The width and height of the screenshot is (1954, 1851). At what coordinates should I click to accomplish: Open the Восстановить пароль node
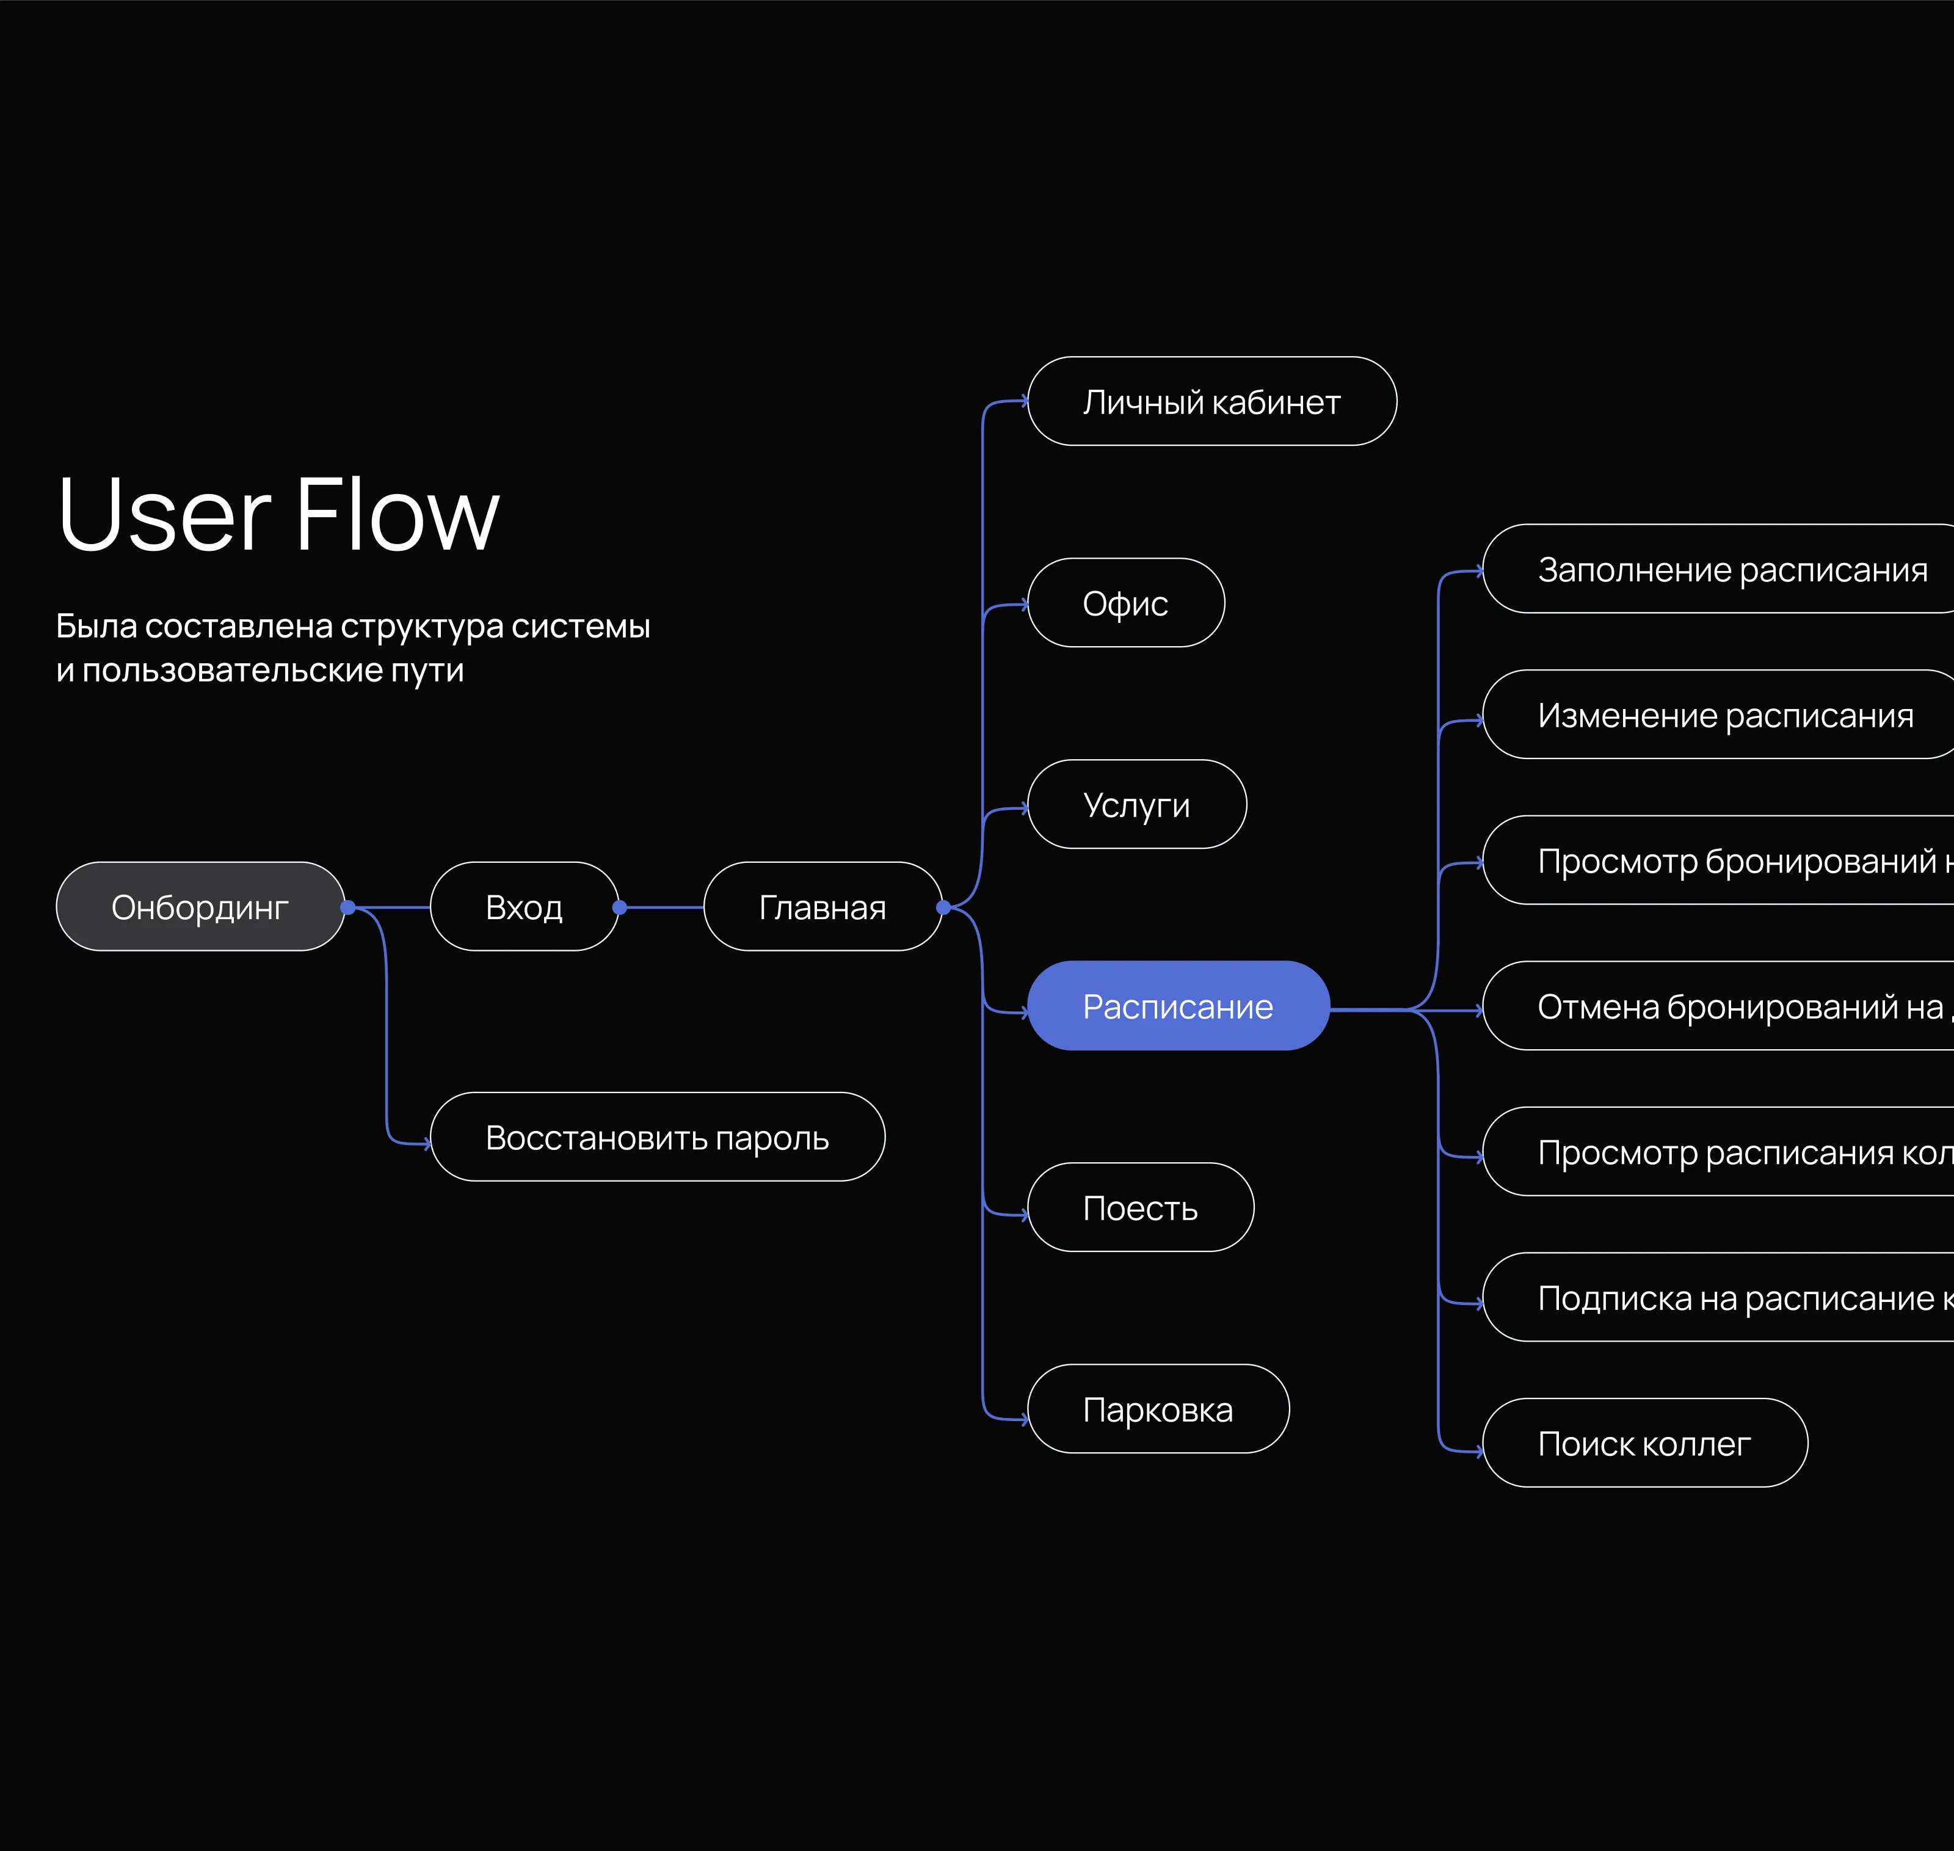(657, 1136)
